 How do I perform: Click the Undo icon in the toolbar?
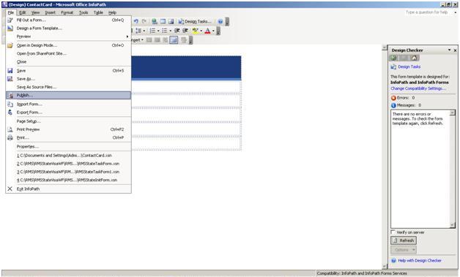[136, 21]
